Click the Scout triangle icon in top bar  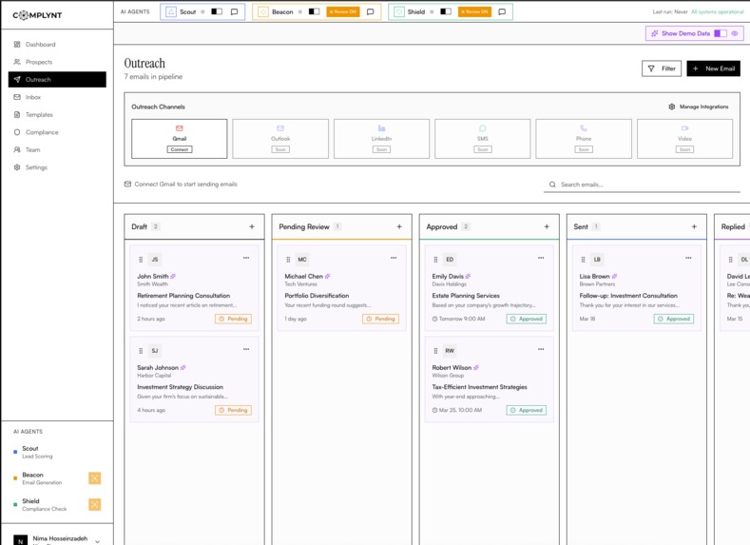(171, 12)
